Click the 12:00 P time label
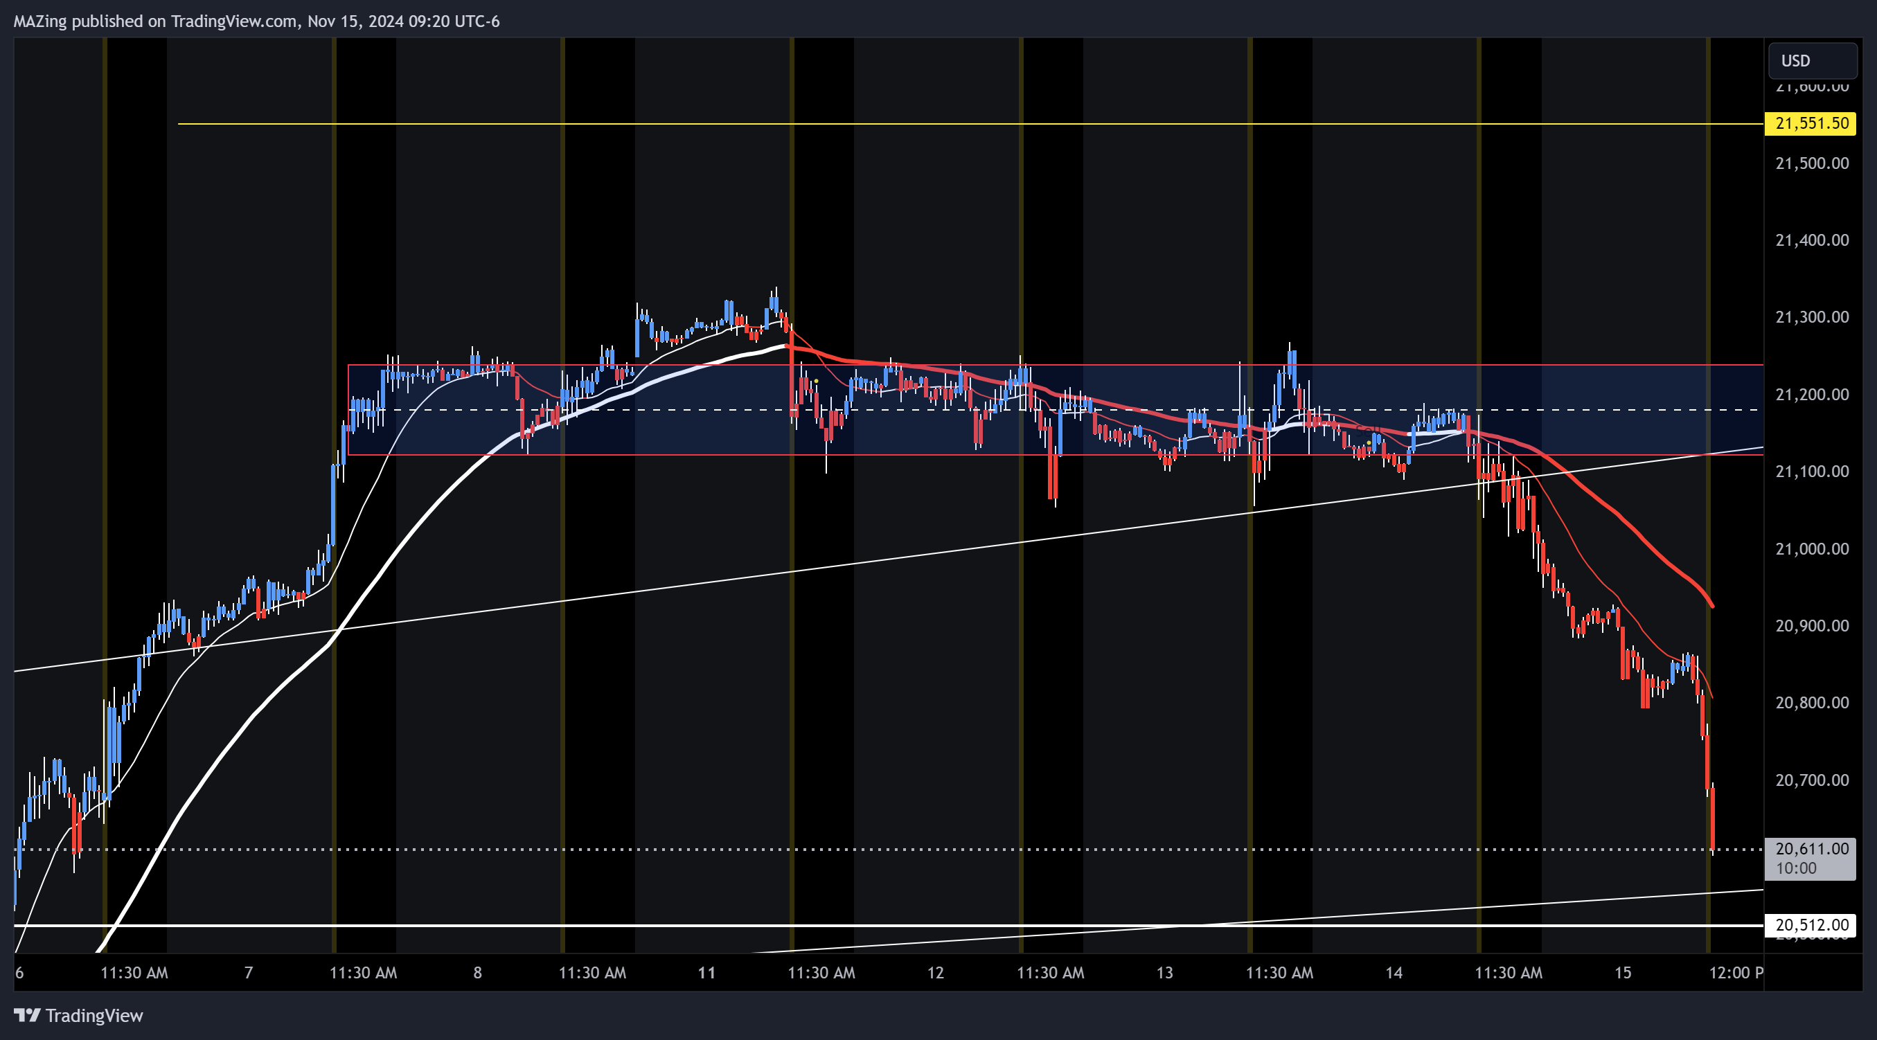The height and width of the screenshot is (1040, 1877). click(x=1736, y=972)
